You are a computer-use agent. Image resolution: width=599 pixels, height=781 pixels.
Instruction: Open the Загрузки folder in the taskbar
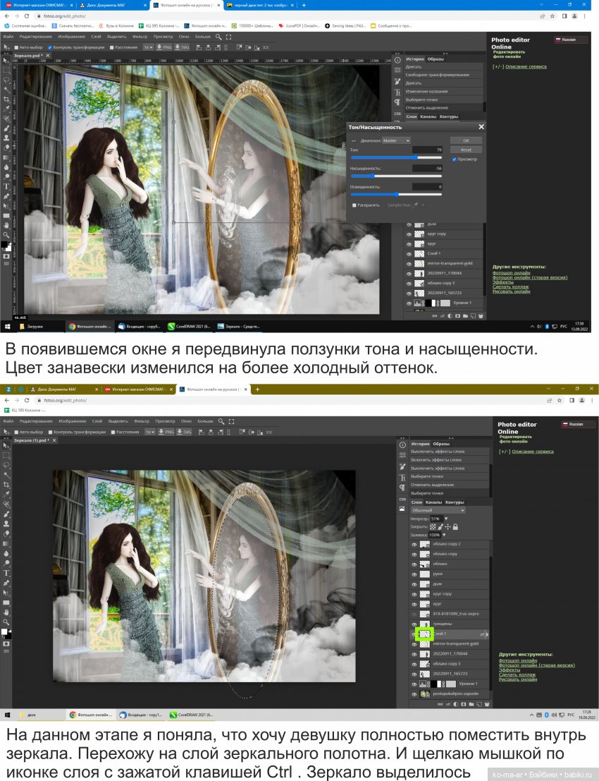(x=32, y=327)
